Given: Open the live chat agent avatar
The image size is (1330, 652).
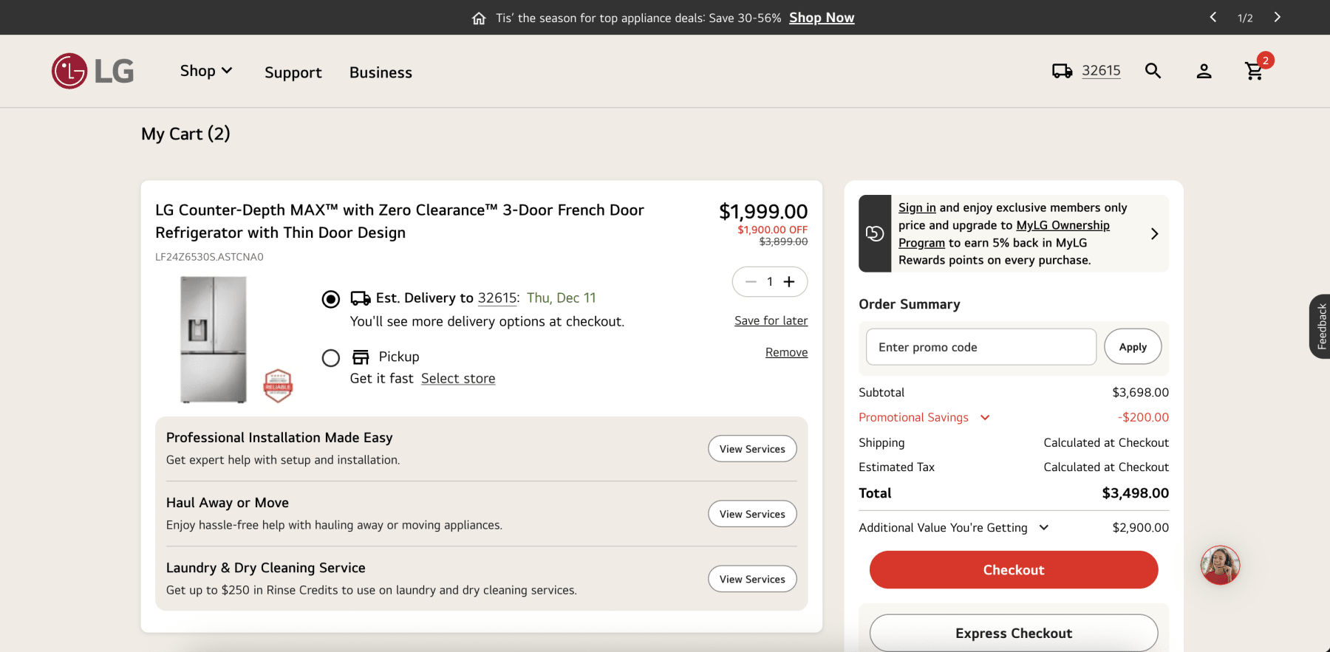Looking at the screenshot, I should tap(1220, 566).
